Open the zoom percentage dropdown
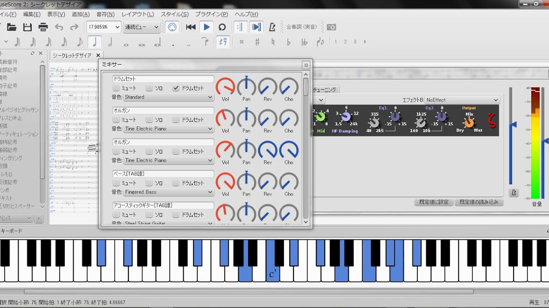549x308 pixels. coord(104,27)
